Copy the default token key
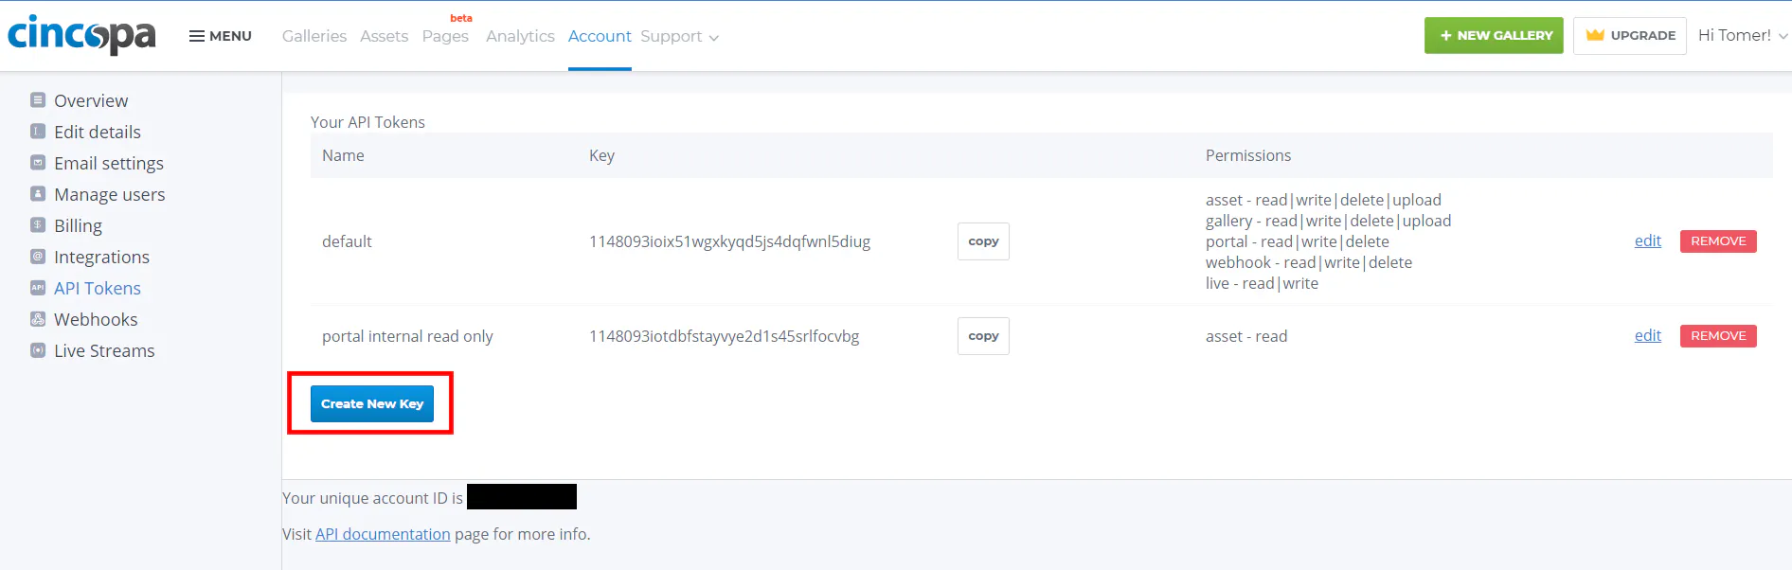 point(983,241)
